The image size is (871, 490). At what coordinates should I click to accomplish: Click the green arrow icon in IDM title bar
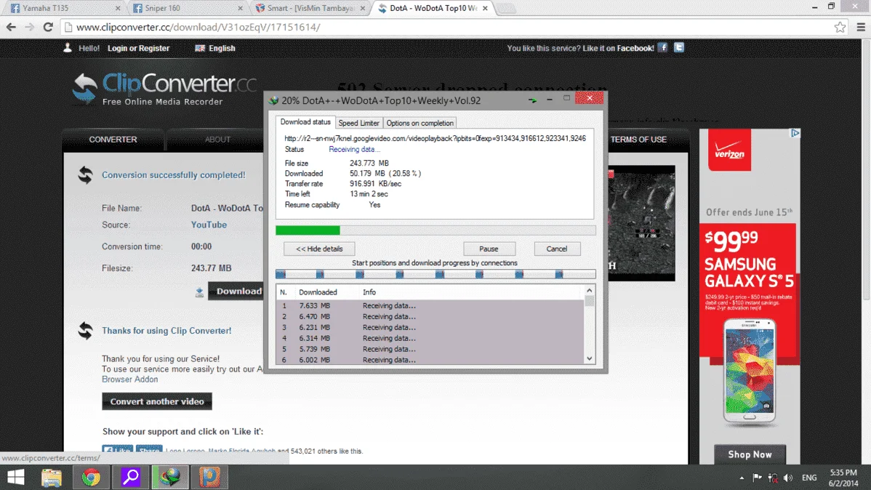pyautogui.click(x=532, y=100)
